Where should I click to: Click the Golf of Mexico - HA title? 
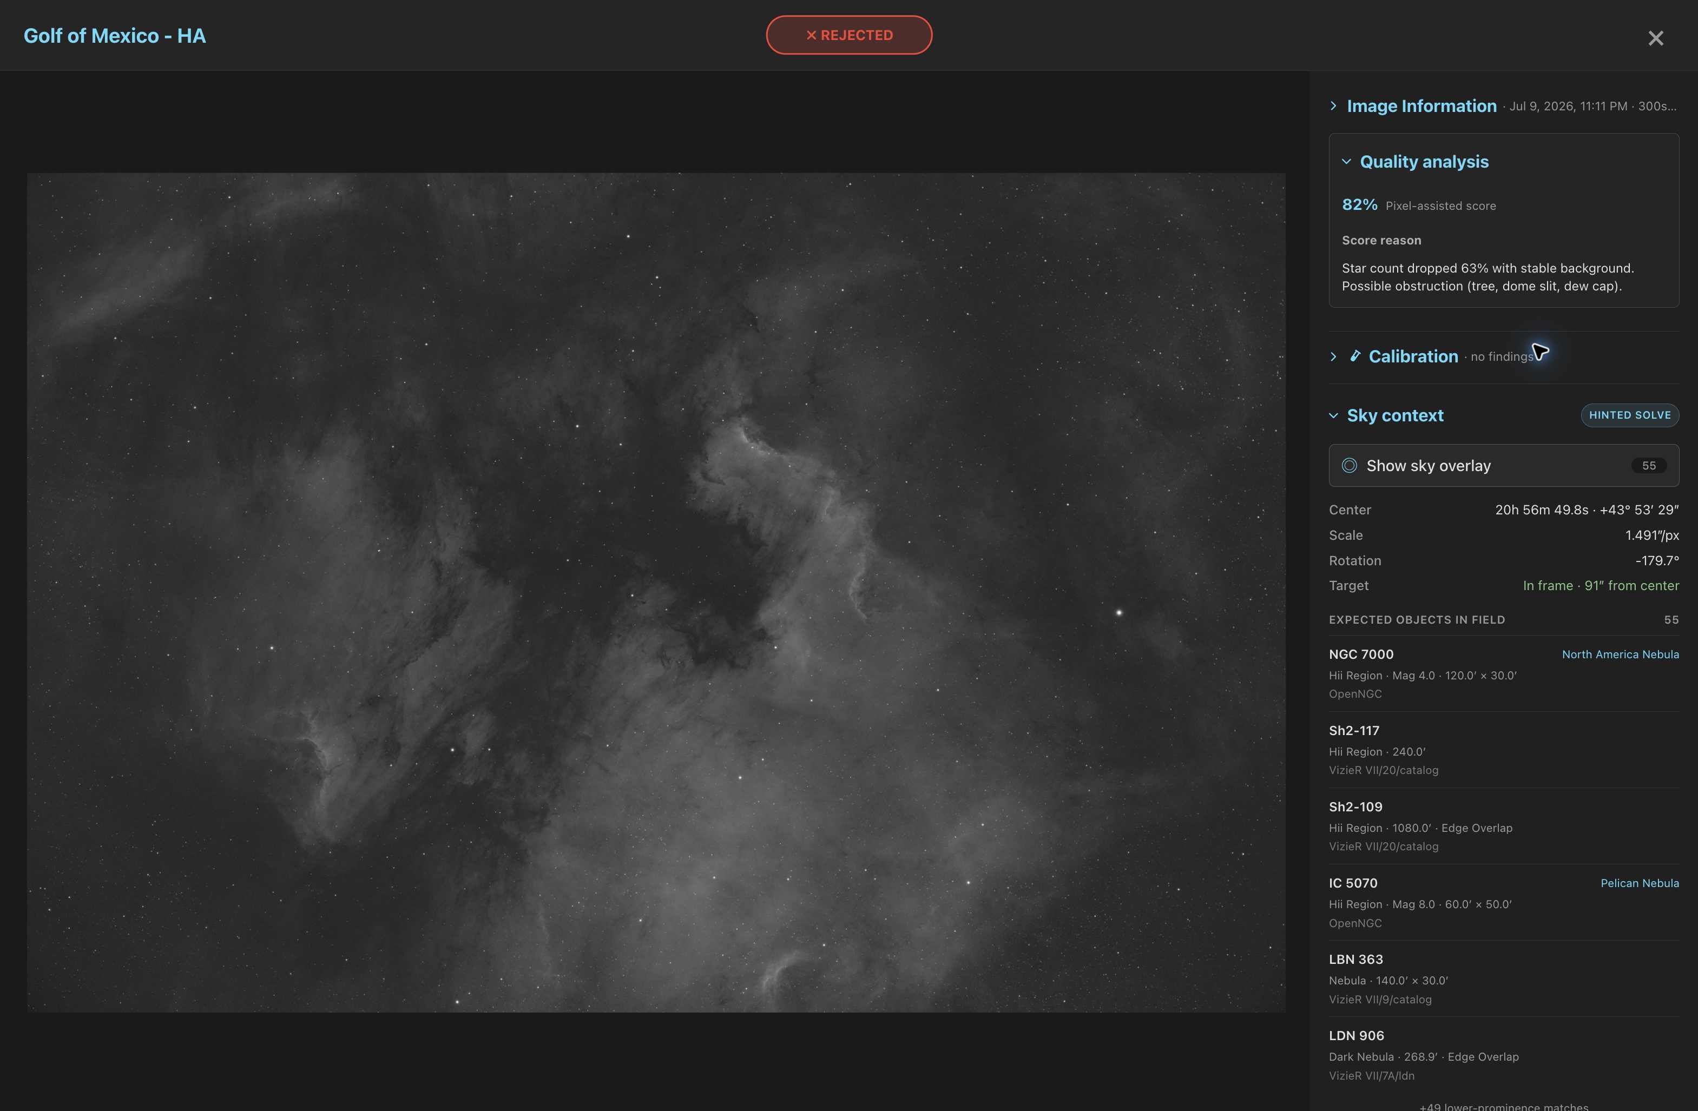click(115, 36)
